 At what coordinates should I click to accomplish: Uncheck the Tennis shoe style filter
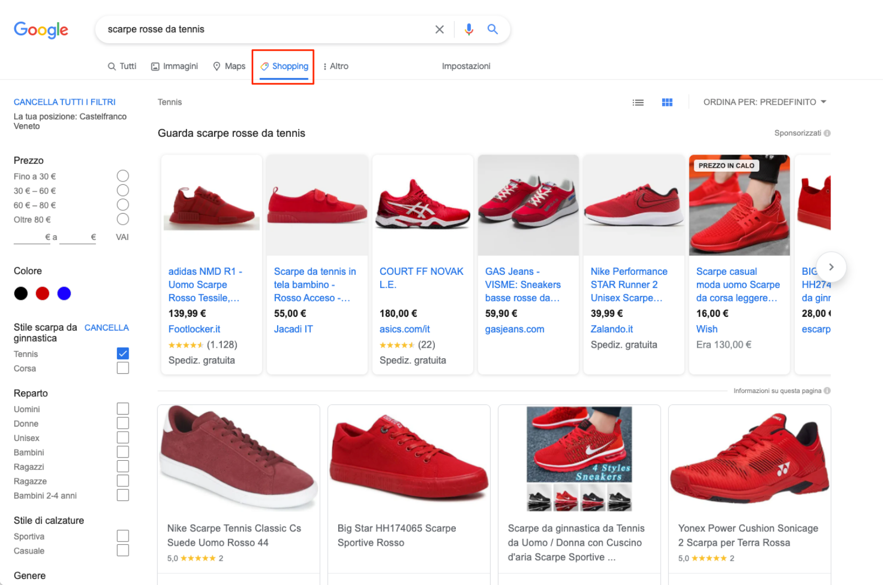pos(123,353)
